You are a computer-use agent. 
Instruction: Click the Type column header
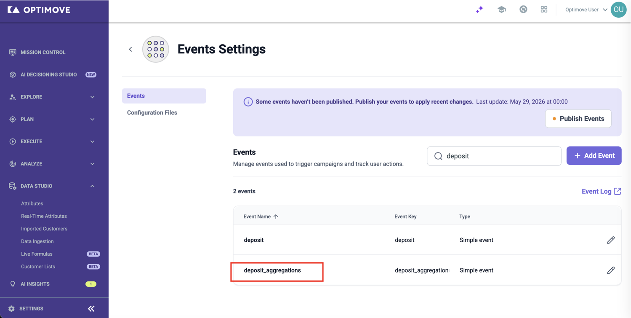tap(465, 216)
